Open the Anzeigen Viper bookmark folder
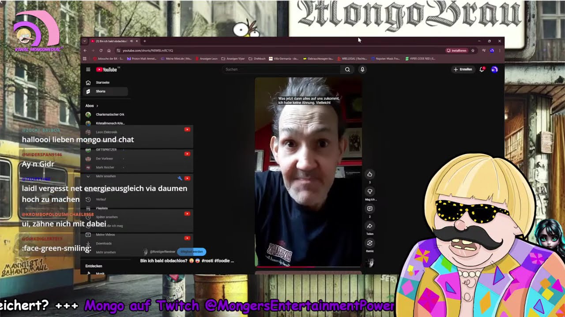Screen dimensions: 565x317 pyautogui.click(x=233, y=59)
